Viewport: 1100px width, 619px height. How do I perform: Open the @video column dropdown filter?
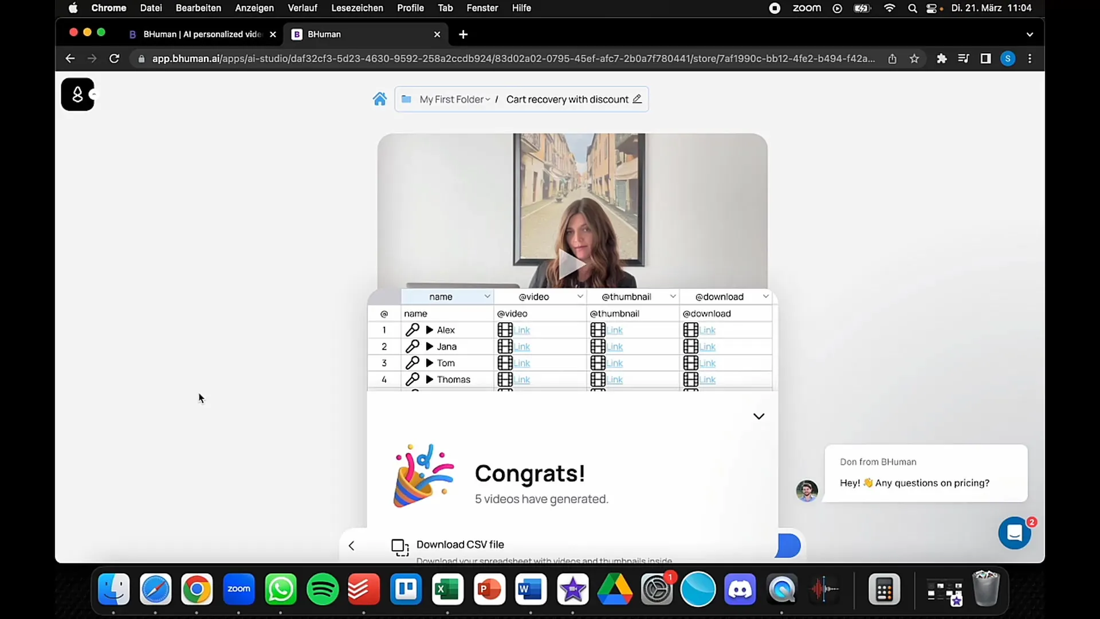pyautogui.click(x=580, y=296)
